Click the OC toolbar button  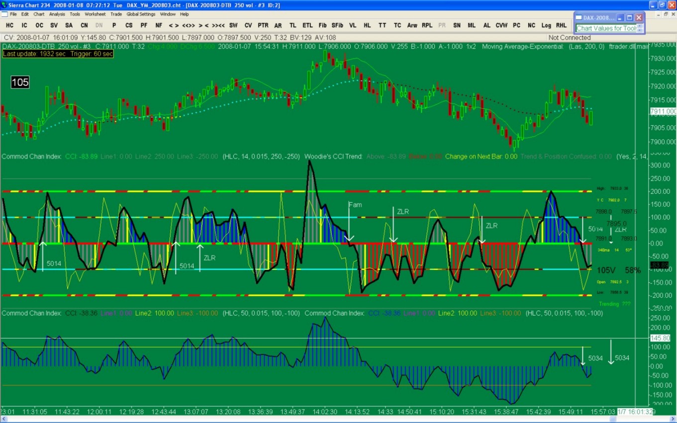click(39, 25)
